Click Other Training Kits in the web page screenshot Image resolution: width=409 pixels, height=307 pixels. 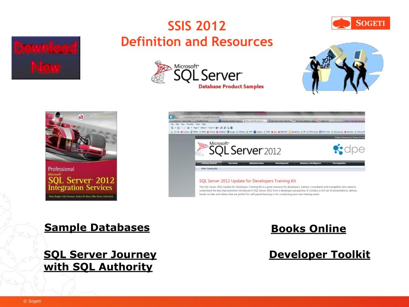[209, 169]
